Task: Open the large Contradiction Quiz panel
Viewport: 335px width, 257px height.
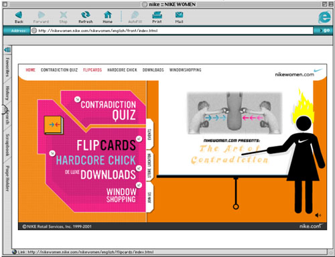Action: point(109,110)
